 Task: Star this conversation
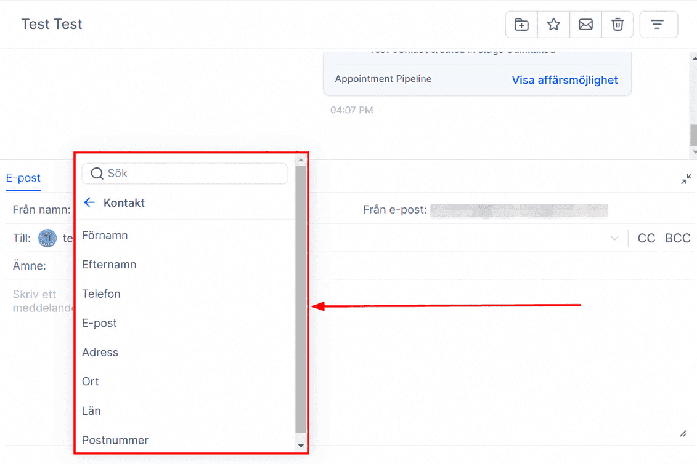coord(553,25)
